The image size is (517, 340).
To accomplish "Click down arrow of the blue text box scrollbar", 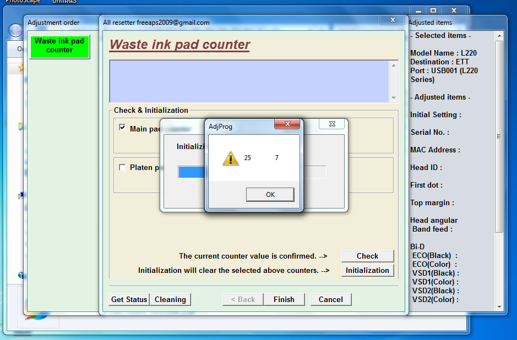I will [394, 98].
